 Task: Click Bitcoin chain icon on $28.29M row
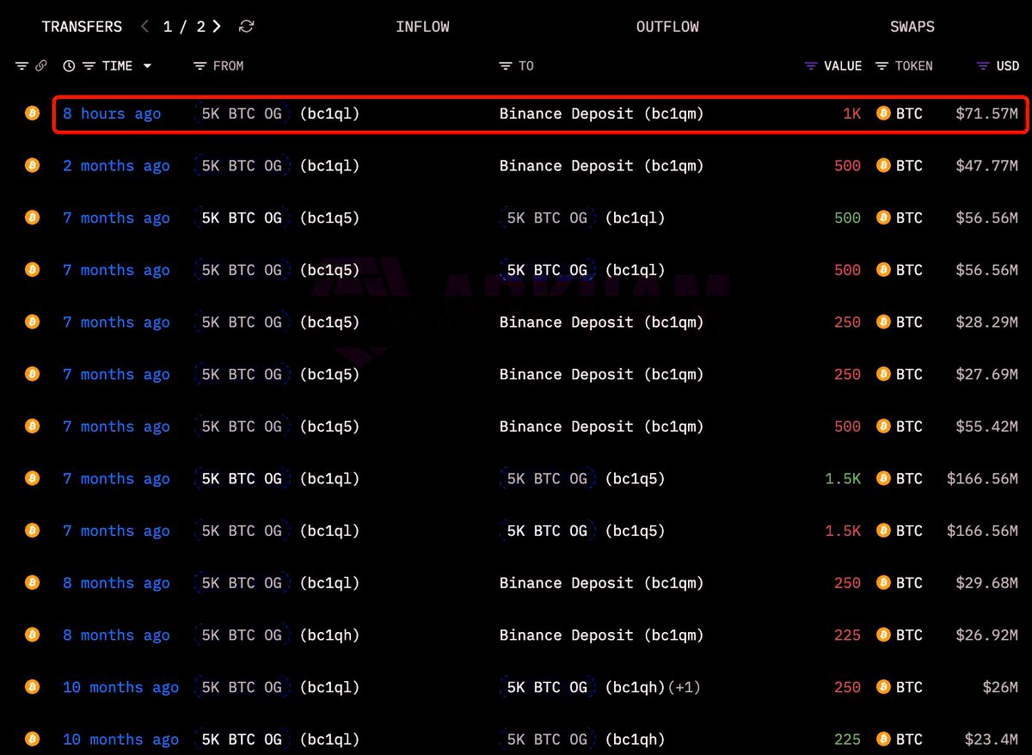[x=33, y=322]
